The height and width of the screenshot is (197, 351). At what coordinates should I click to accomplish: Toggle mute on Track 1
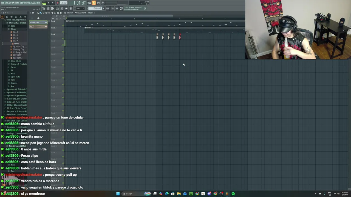(x=63, y=25)
